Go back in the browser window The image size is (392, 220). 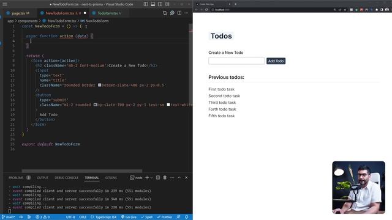(197, 10)
